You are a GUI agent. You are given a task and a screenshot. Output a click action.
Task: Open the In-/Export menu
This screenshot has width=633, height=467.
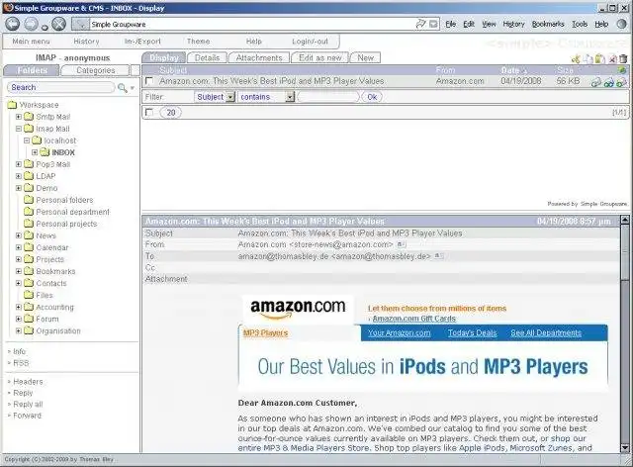[x=142, y=42]
